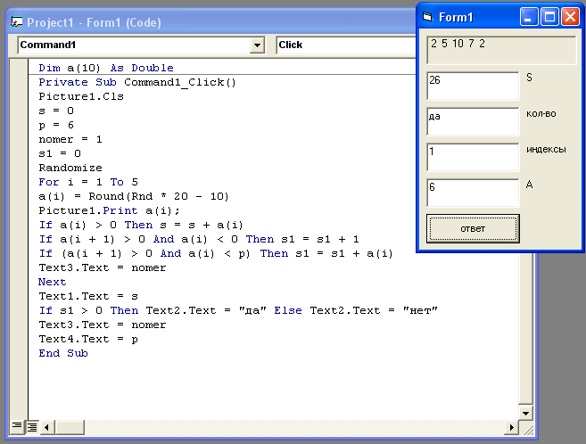Click the S label in Form1
The image size is (586, 444).
tap(529, 78)
